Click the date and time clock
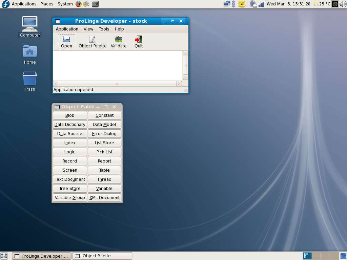Screen dimensions: 347x260 [288, 4]
